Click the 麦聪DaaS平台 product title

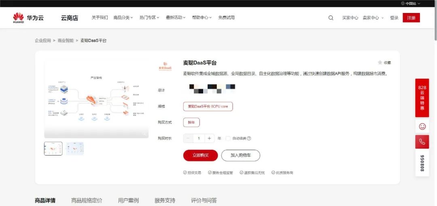200,63
